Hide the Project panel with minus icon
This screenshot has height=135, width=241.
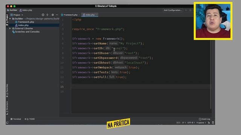click(57, 15)
